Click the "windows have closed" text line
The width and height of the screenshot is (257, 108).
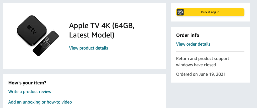196,65
